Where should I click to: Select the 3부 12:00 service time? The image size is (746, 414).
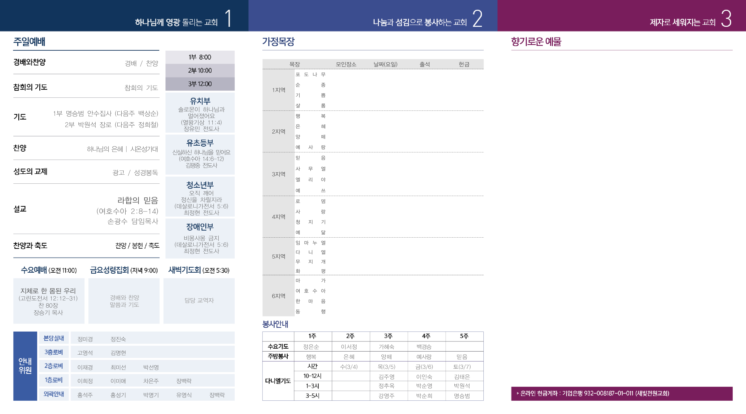[x=200, y=84]
